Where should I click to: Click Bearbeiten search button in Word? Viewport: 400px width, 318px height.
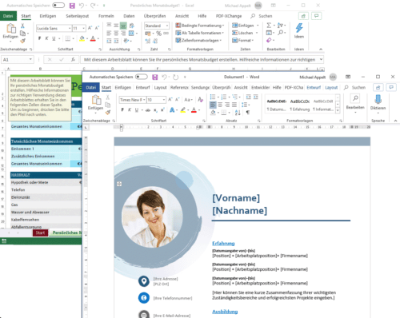pyautogui.click(x=355, y=103)
